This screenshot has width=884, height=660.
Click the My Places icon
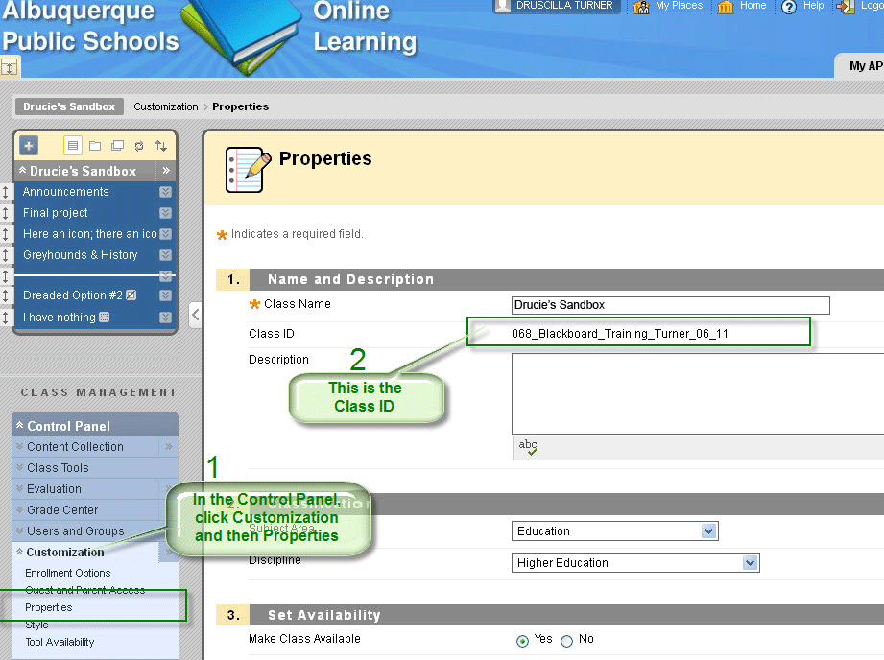pos(641,6)
